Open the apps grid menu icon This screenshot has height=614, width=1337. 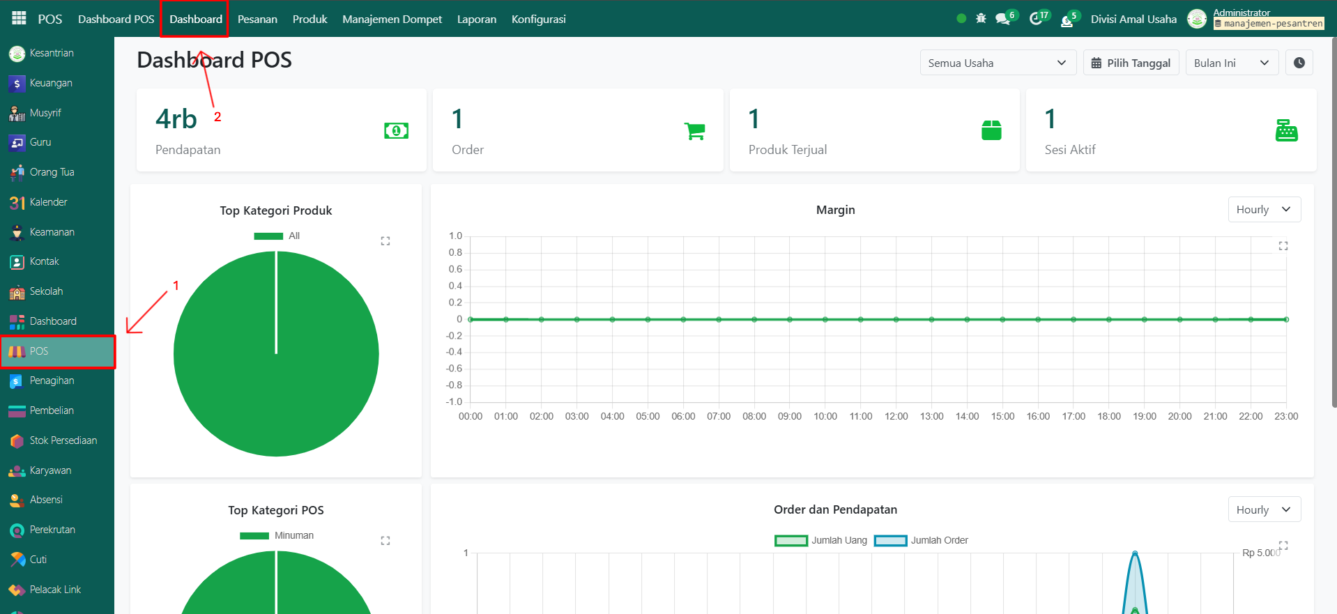point(19,19)
